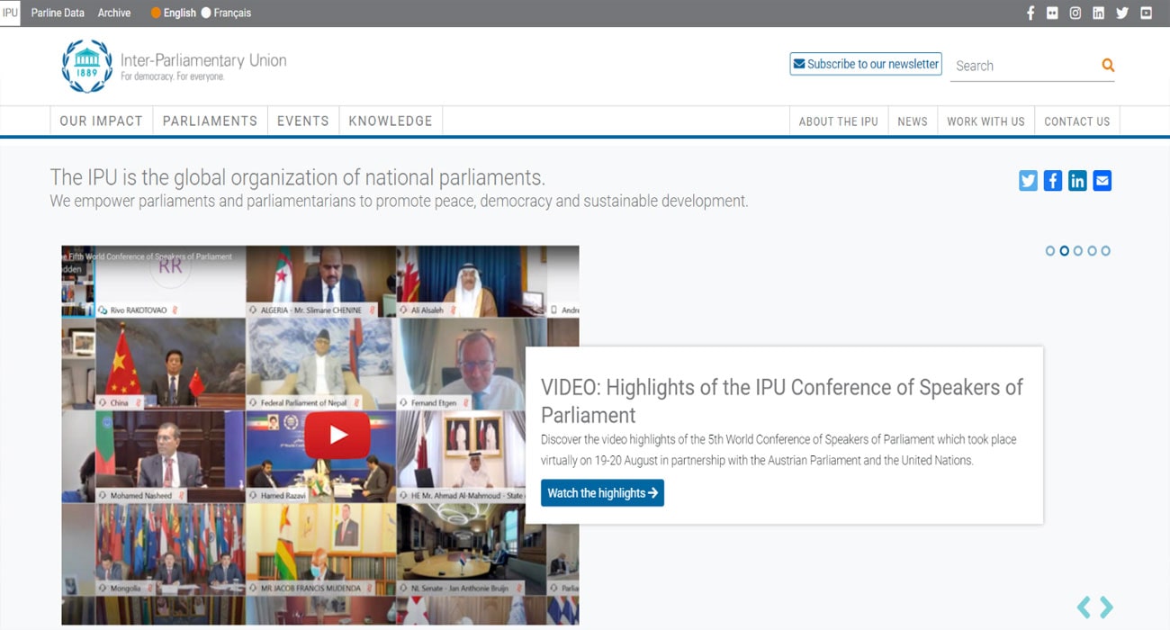
Task: Select the first carousel dot
Action: click(1050, 251)
